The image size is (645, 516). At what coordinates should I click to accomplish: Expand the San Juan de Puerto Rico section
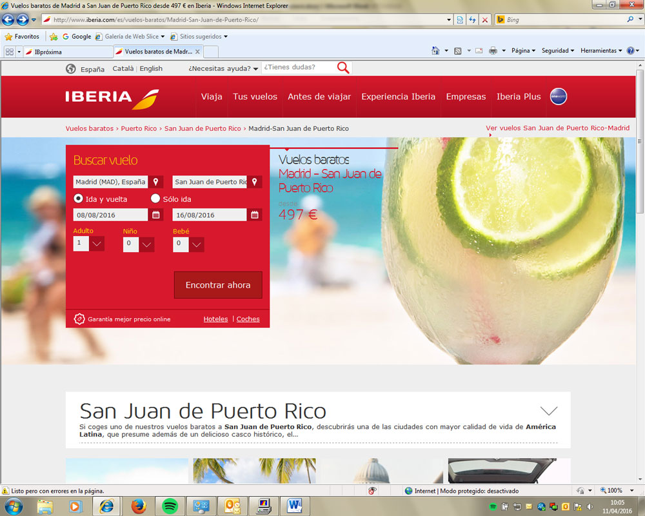point(548,411)
